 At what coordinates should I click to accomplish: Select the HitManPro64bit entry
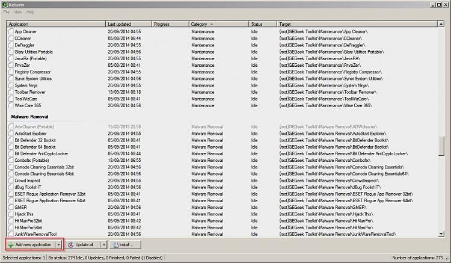28,227
